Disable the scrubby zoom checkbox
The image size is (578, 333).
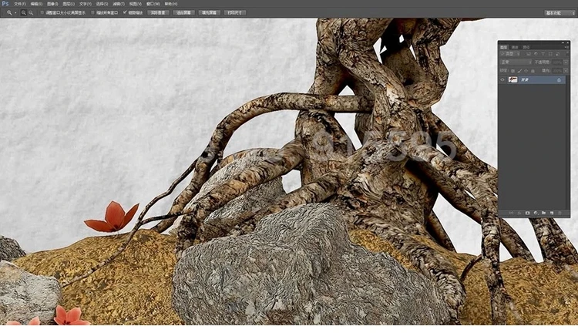(126, 13)
